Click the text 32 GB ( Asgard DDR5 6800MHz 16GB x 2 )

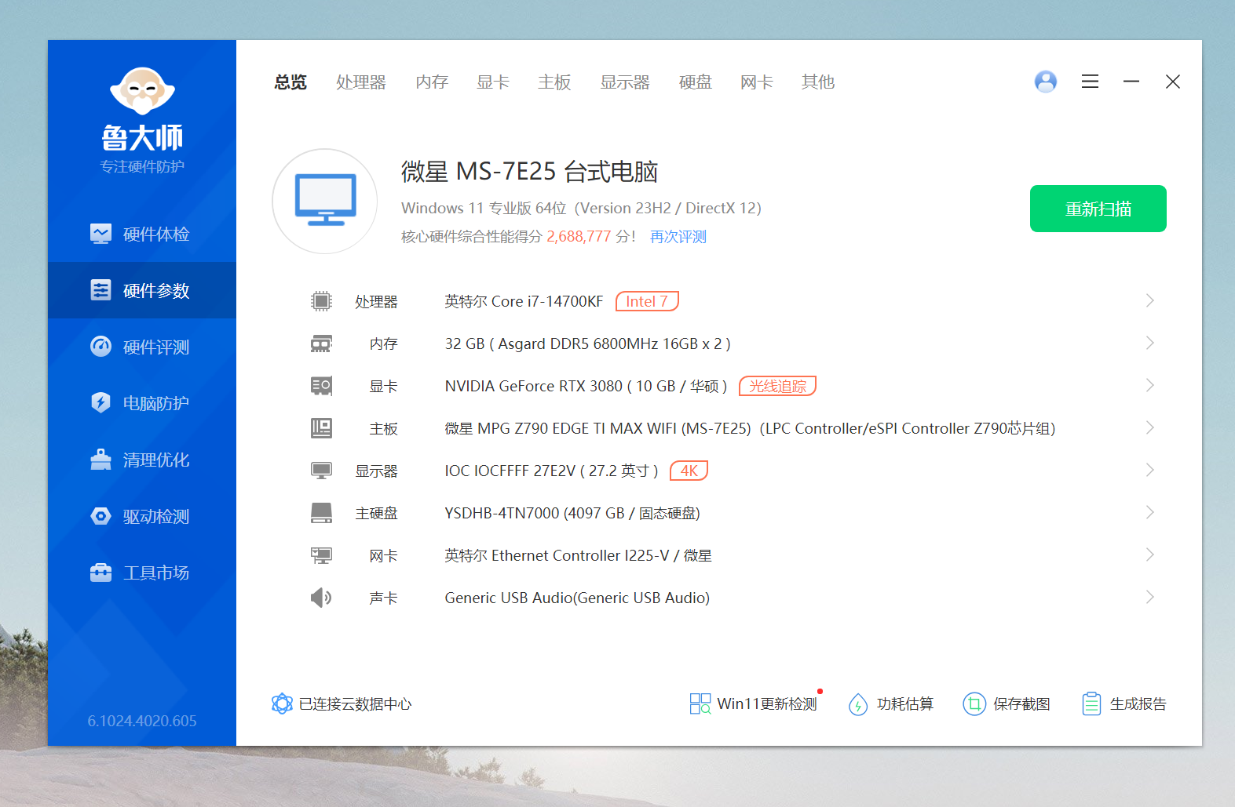588,344
